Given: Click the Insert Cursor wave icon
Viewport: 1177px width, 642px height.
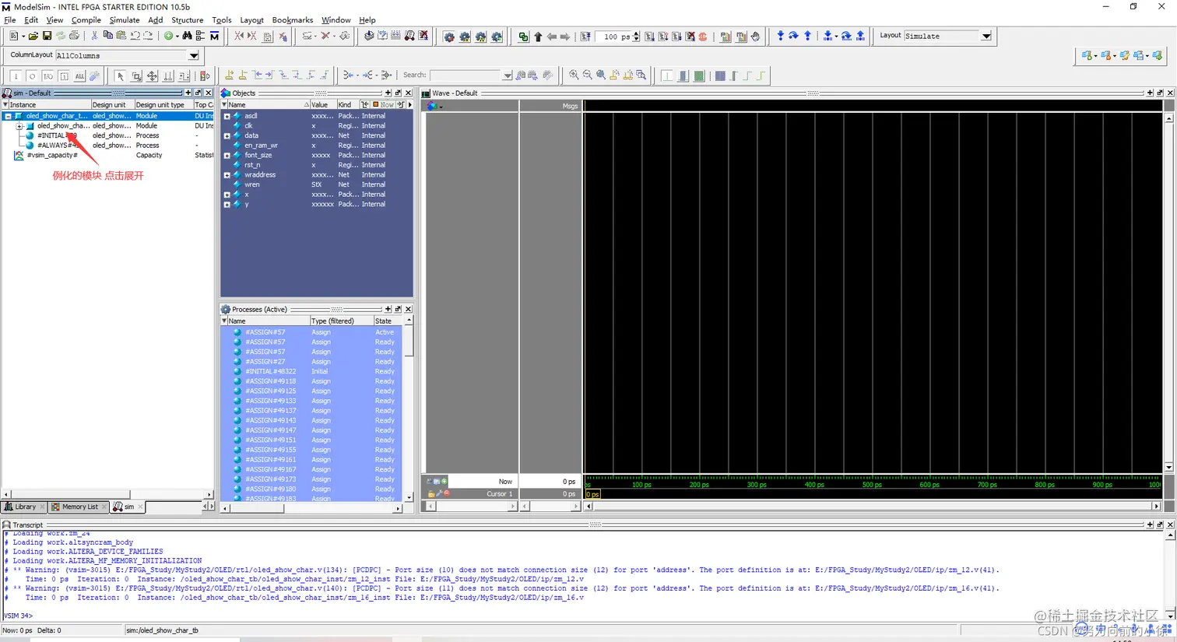Looking at the screenshot, I should (x=229, y=75).
